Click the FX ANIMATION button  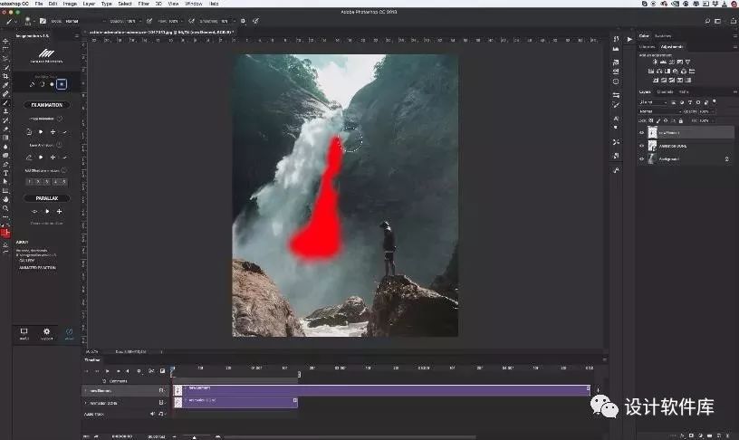coord(47,105)
